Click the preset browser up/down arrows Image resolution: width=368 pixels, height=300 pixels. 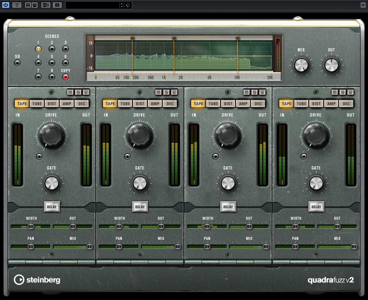121,5
